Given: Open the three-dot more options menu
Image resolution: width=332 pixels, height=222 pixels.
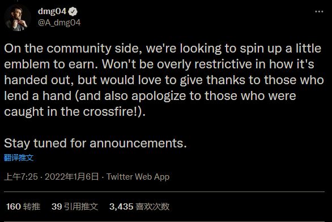Looking at the screenshot, I should click(319, 12).
